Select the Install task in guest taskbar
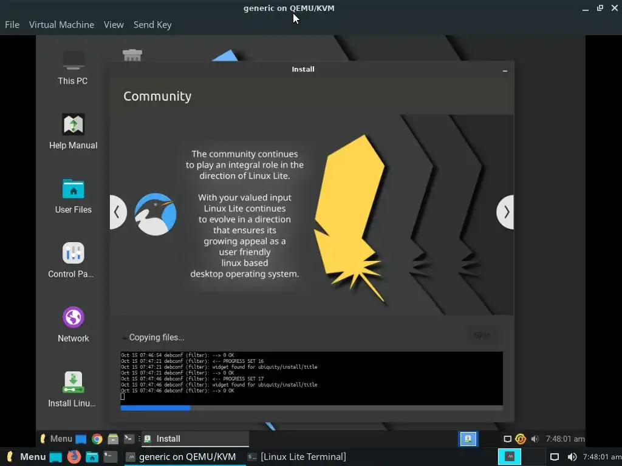The width and height of the screenshot is (622, 466). [195, 439]
